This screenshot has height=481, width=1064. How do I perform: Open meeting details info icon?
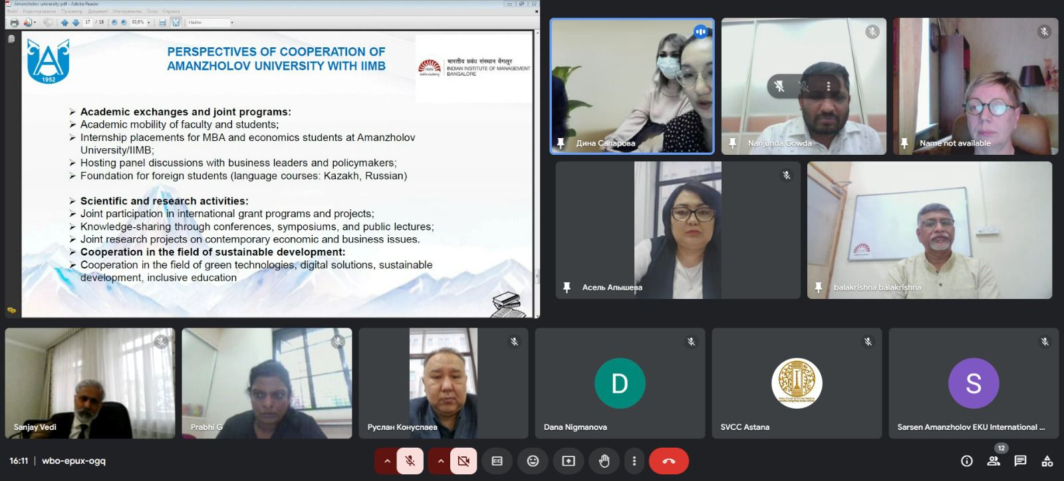(x=967, y=461)
